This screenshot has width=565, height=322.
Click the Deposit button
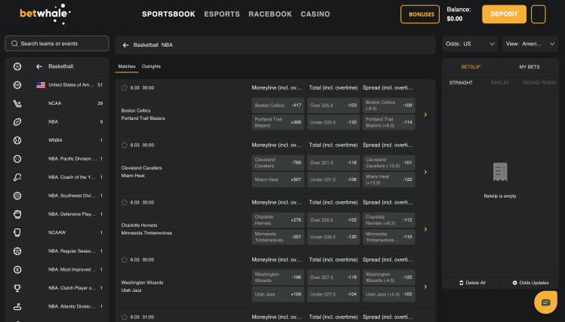[x=504, y=14]
